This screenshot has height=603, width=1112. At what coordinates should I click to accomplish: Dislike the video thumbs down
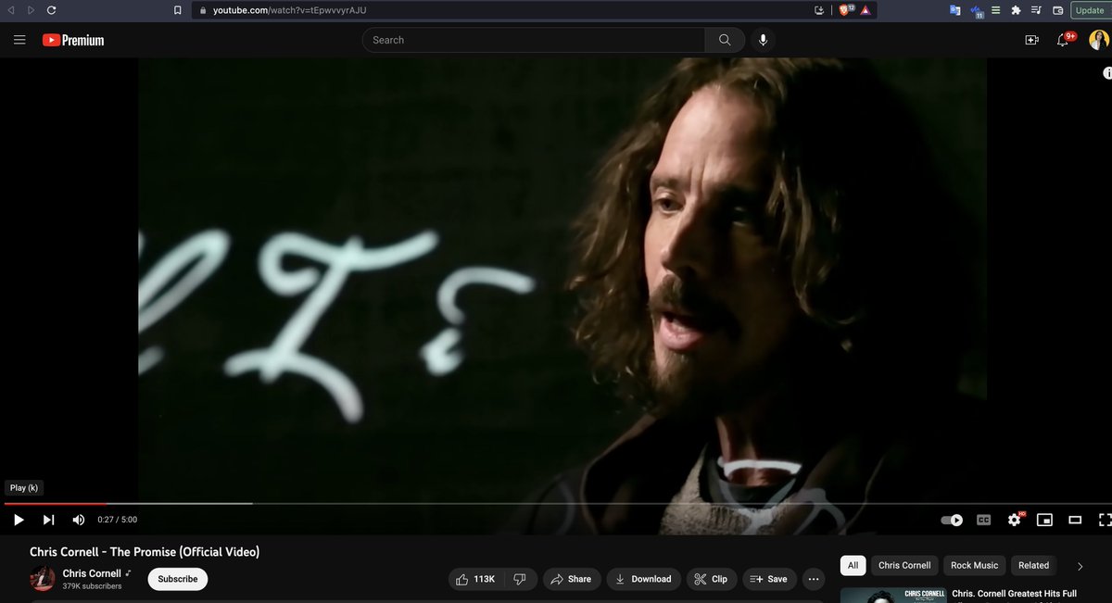(x=520, y=579)
